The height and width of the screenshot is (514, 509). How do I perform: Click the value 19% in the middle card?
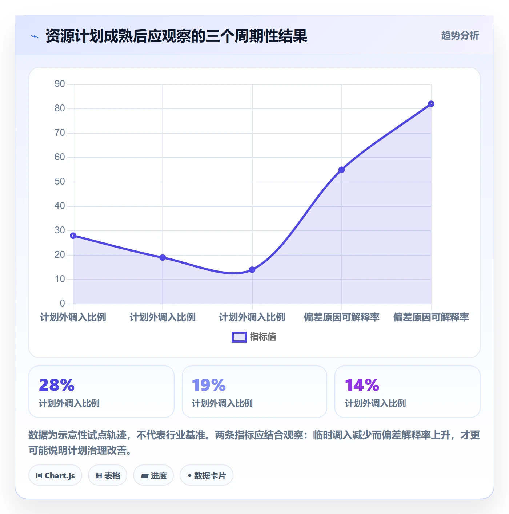[209, 385]
